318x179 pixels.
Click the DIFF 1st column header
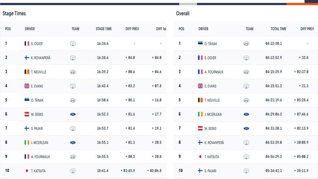coord(161,29)
